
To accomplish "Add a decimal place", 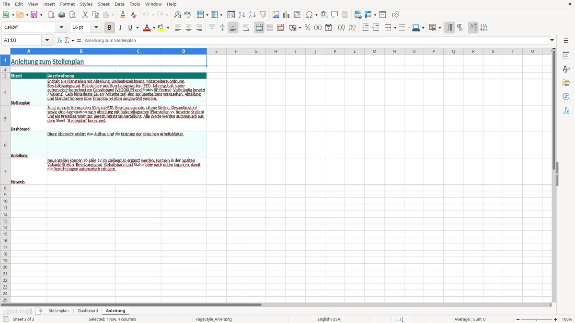I will pos(342,28).
